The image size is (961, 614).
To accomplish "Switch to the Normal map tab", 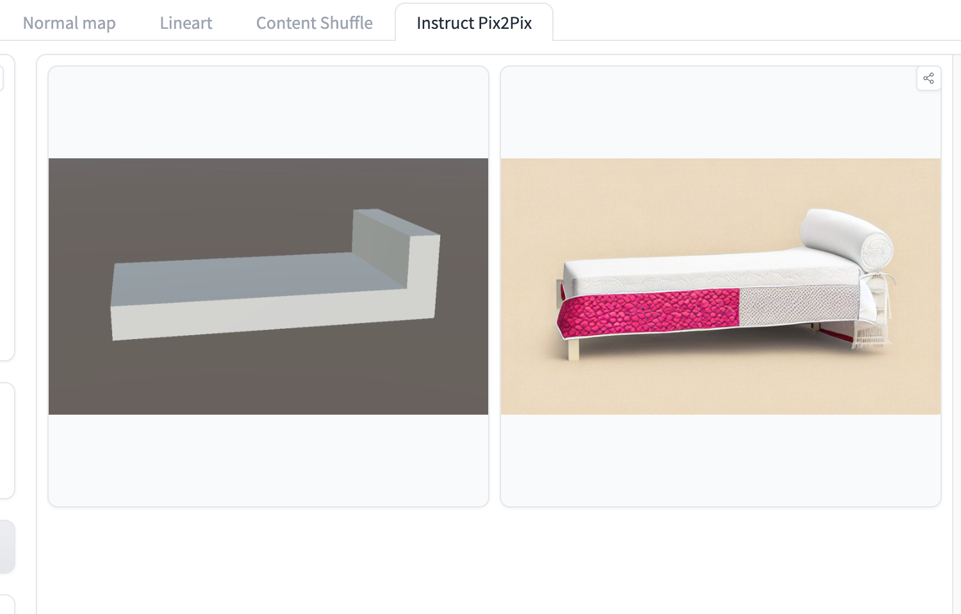I will pyautogui.click(x=69, y=23).
